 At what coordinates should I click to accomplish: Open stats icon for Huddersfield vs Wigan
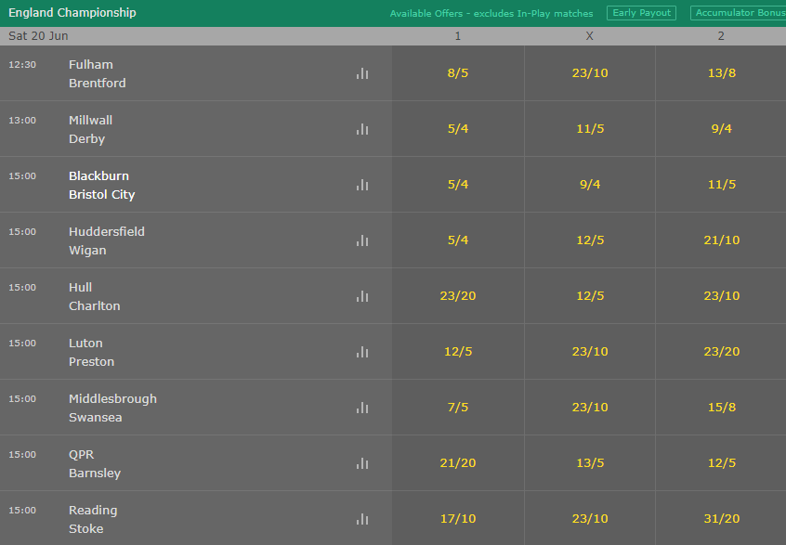(x=362, y=240)
